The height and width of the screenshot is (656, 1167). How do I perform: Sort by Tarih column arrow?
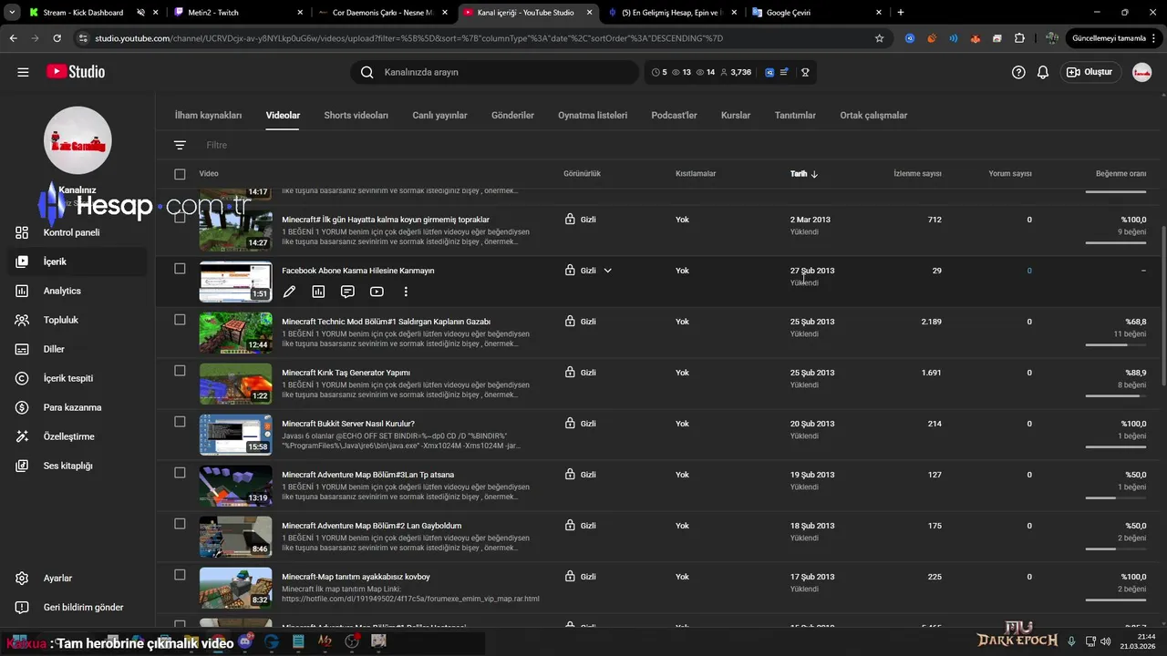pyautogui.click(x=814, y=174)
